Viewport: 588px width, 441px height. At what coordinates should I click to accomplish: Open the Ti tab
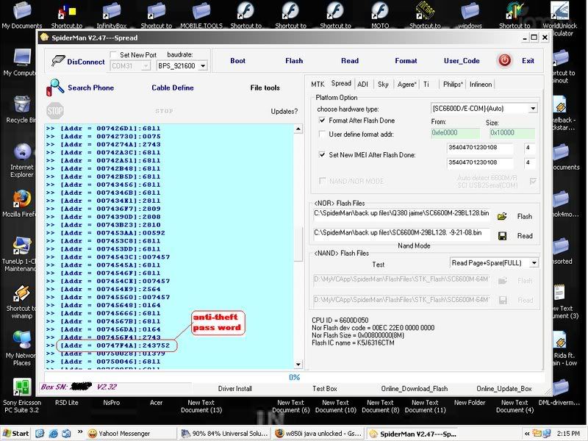pyautogui.click(x=426, y=85)
